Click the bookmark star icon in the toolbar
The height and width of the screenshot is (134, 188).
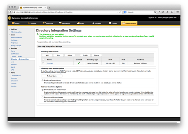160,12
